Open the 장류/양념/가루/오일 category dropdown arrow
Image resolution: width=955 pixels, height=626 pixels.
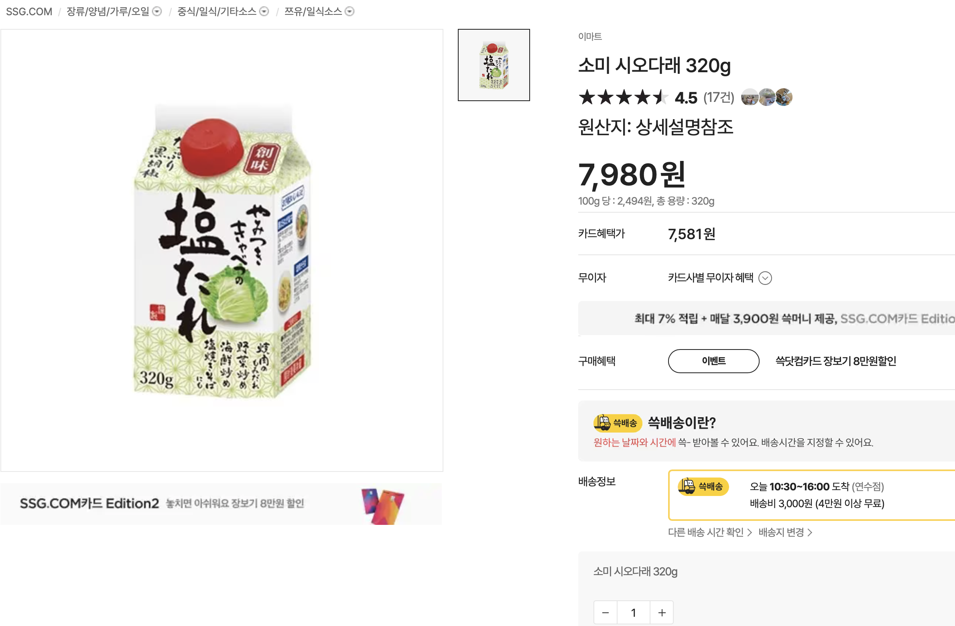point(157,12)
